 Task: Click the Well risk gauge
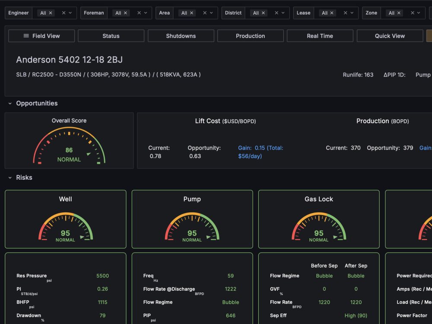coord(66,226)
